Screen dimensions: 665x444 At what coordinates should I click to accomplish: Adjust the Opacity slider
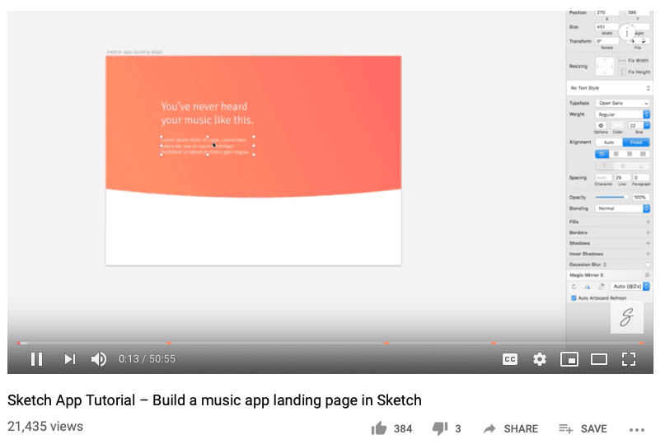coord(611,197)
